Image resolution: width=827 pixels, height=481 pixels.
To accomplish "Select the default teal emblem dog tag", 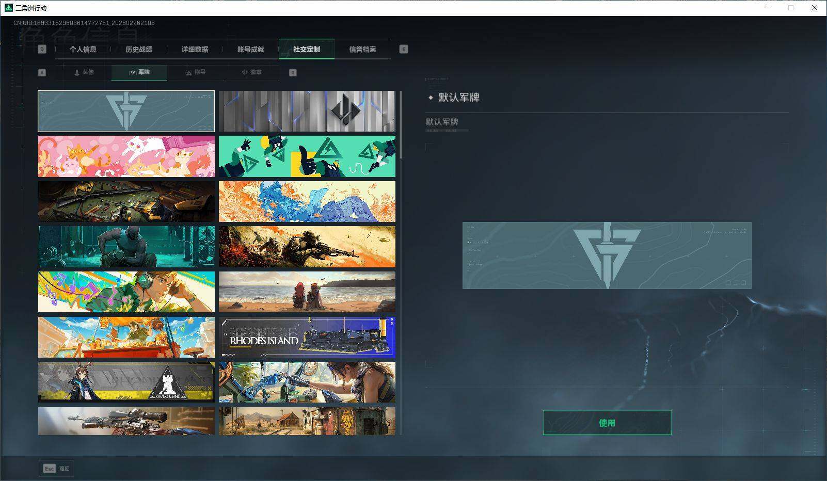I will click(126, 111).
